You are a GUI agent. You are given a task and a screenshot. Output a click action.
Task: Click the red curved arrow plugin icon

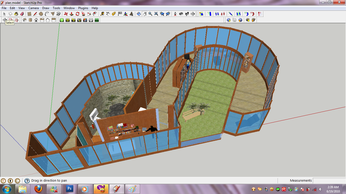tap(252, 14)
